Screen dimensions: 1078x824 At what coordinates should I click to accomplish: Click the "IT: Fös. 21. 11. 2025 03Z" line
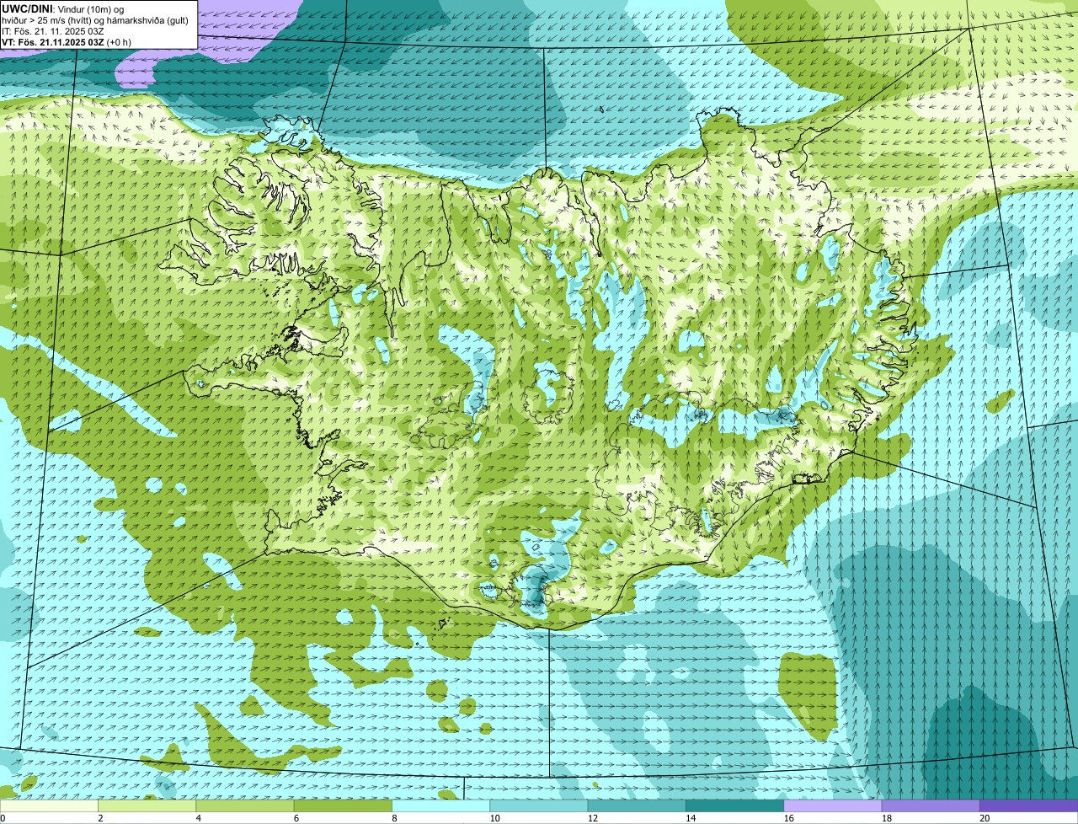coord(53,30)
